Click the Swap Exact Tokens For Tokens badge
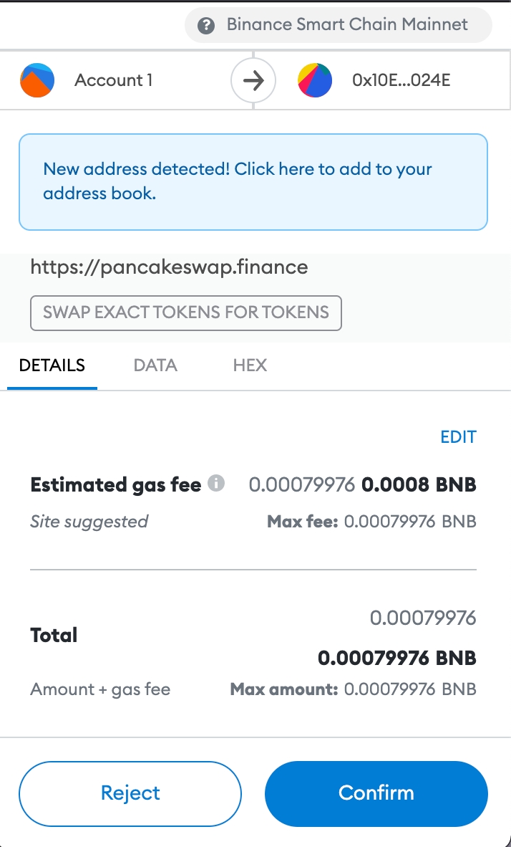Image resolution: width=511 pixels, height=847 pixels. click(186, 312)
